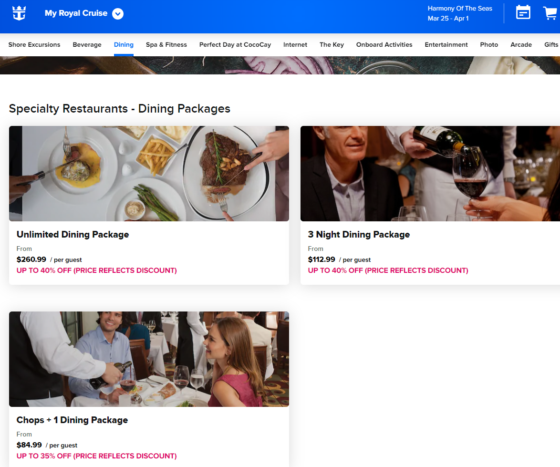Viewport: 560px width, 467px height.
Task: Click the 3 Night Dining Package title
Action: click(359, 235)
